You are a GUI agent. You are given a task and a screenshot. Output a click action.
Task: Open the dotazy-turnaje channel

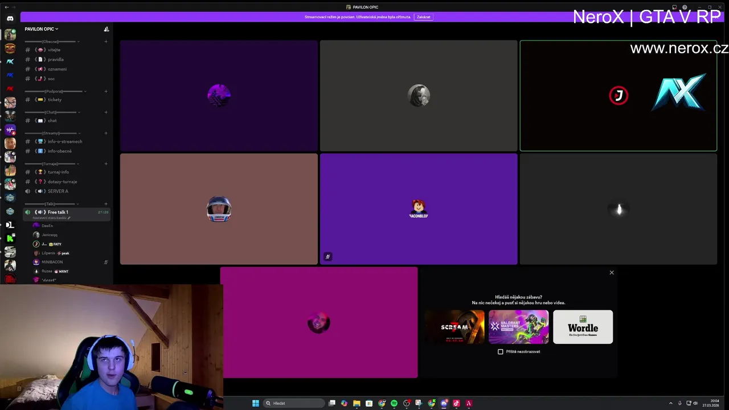pos(66,182)
